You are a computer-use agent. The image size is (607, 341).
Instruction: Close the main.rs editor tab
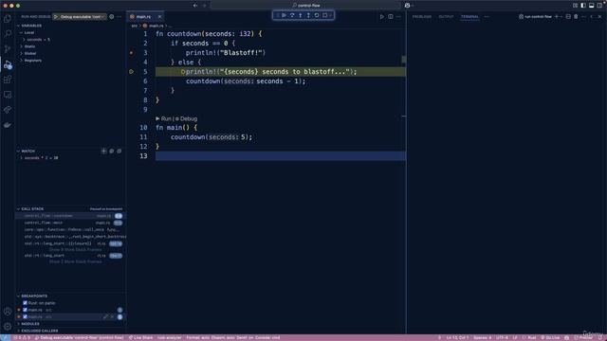click(x=159, y=17)
